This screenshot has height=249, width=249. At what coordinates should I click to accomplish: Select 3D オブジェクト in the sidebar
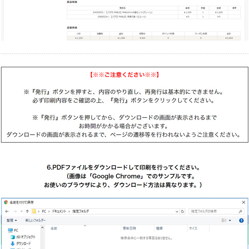(25, 237)
